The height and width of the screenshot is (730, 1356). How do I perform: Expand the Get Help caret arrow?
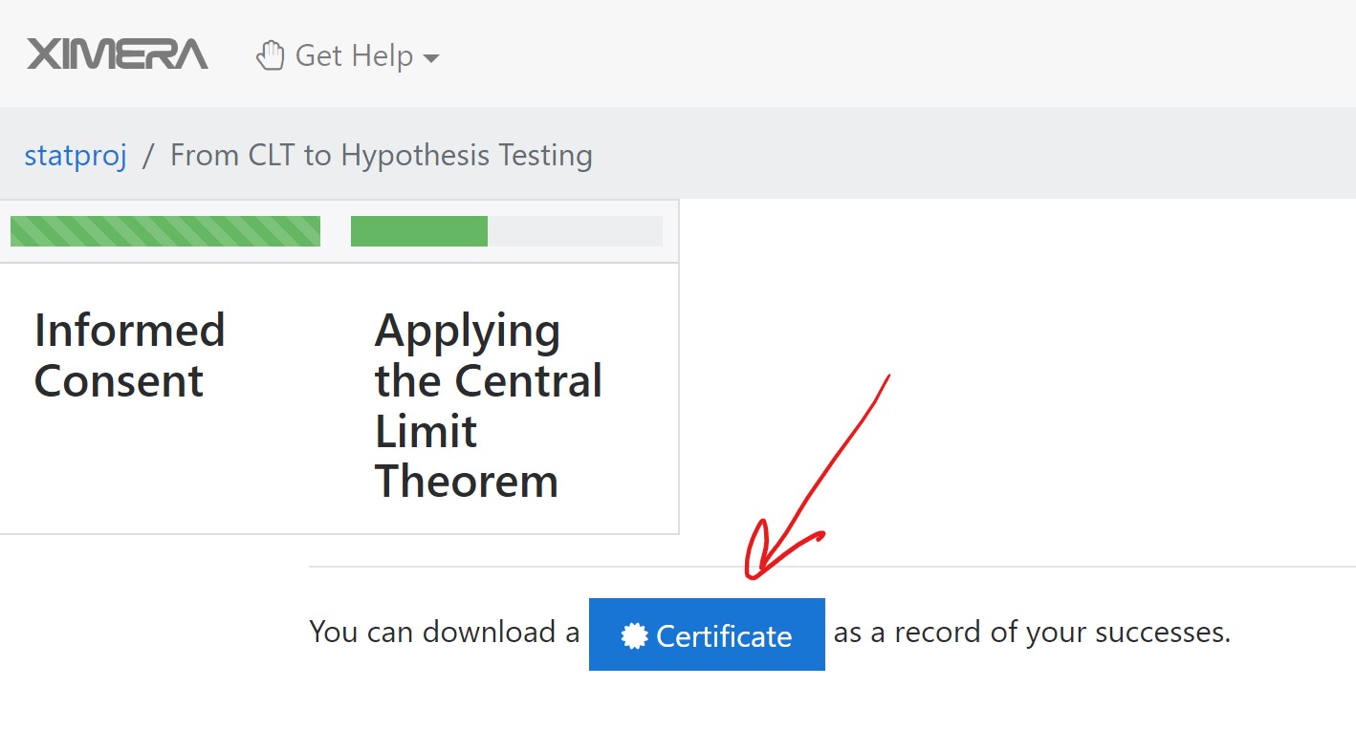tap(431, 58)
